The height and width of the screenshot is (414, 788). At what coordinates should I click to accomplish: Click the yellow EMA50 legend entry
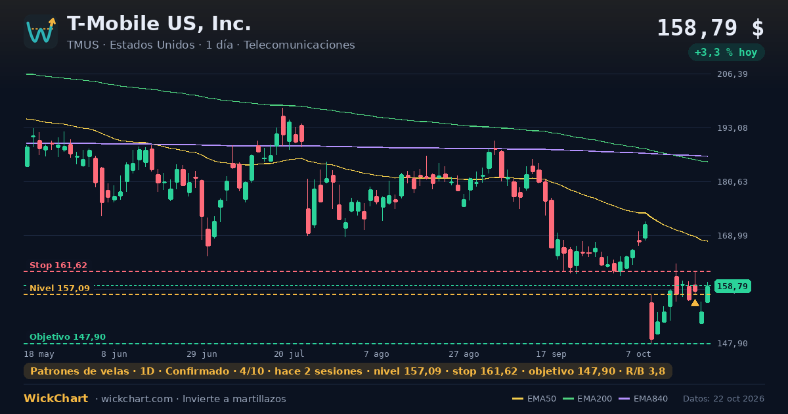click(x=534, y=399)
